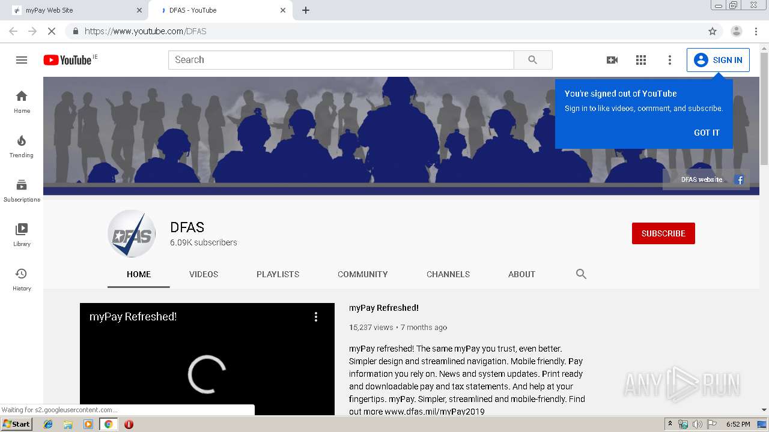Switch to the myPay Web Site tab
This screenshot has width=769, height=432.
point(76,10)
